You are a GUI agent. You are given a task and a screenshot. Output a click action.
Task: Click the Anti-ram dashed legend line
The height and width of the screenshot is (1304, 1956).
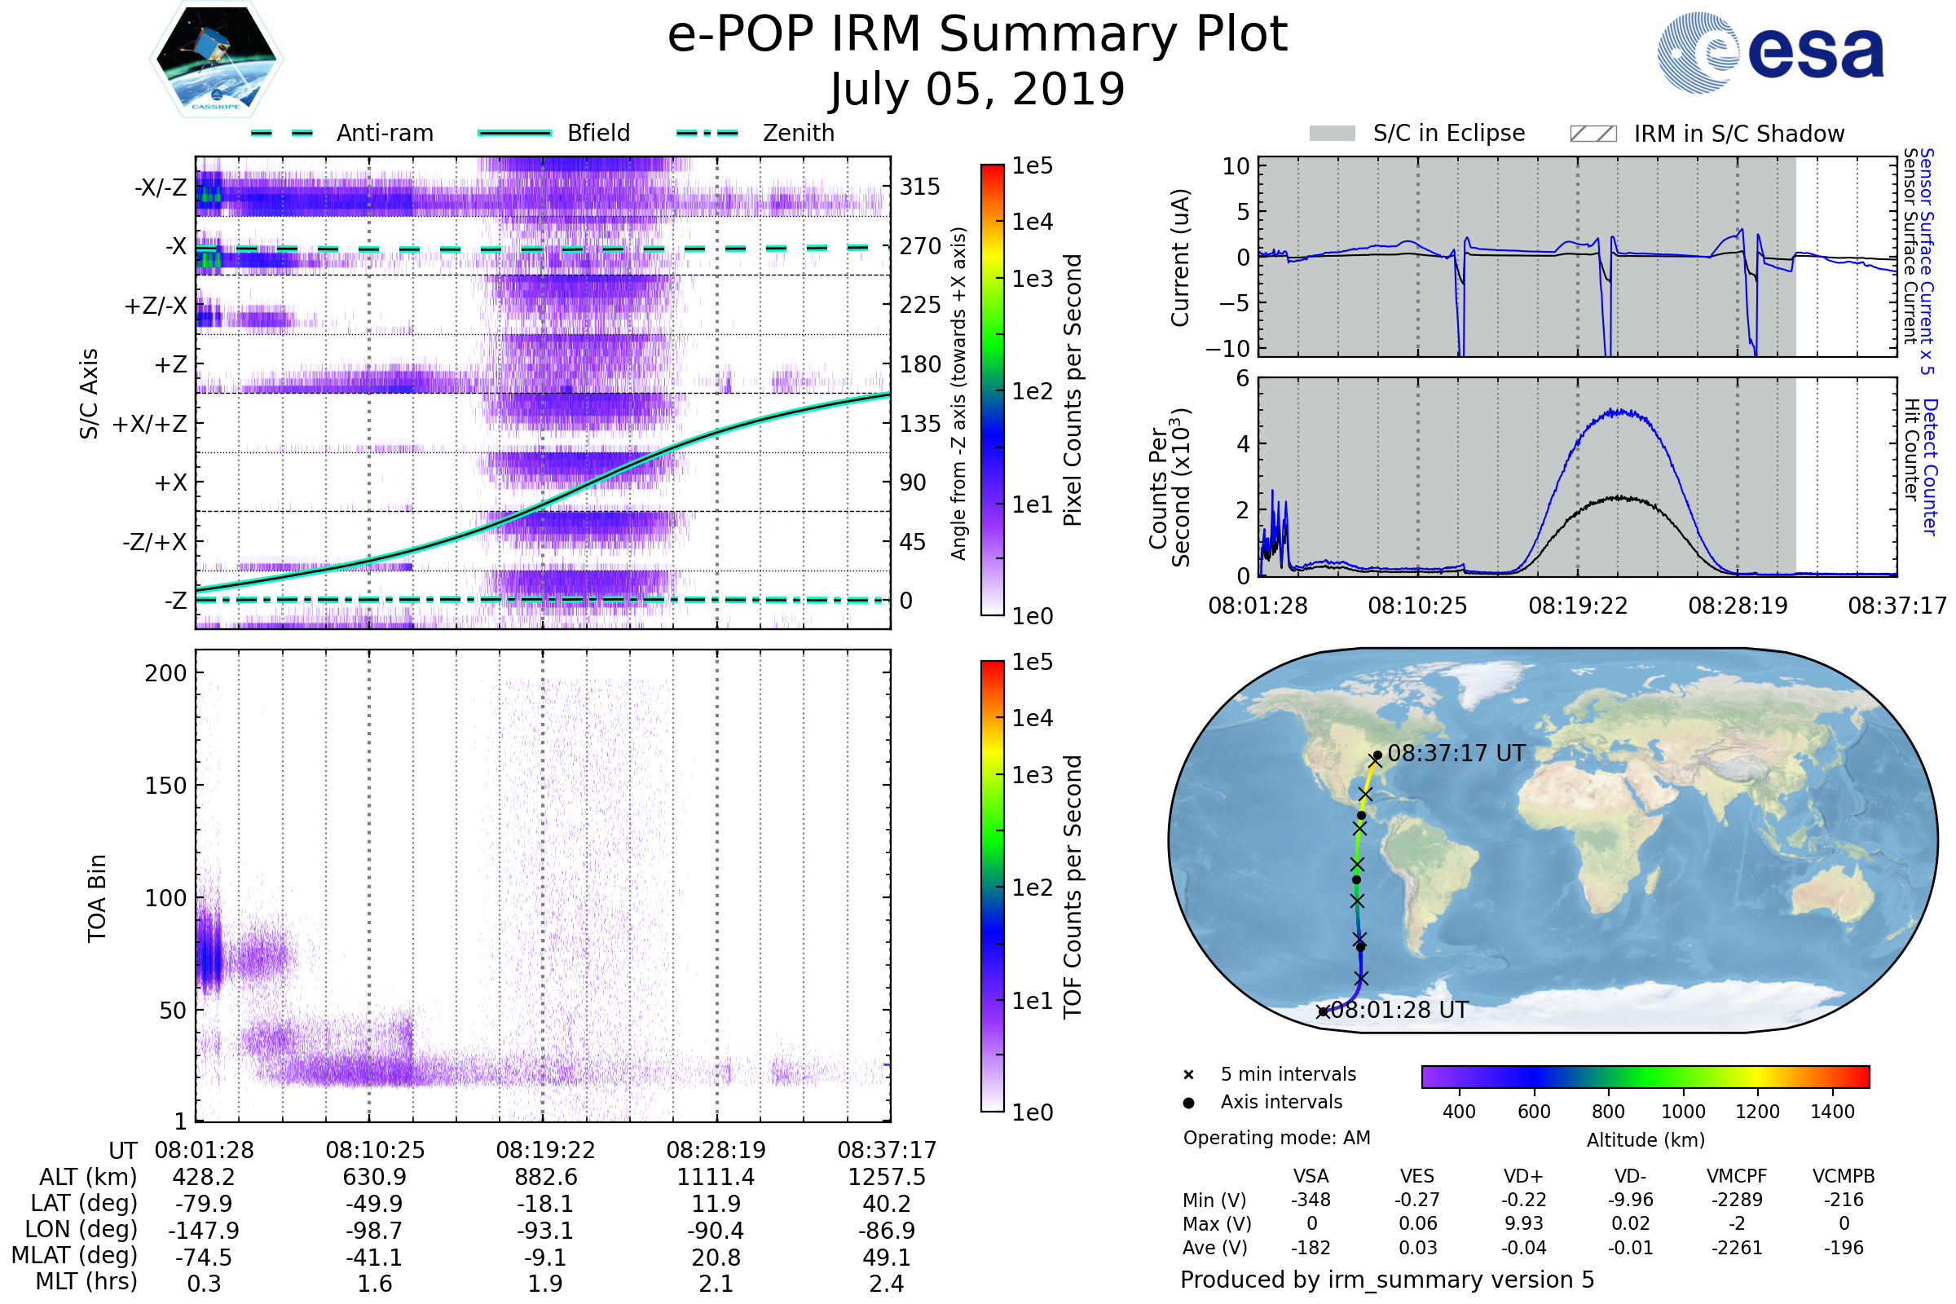click(282, 133)
